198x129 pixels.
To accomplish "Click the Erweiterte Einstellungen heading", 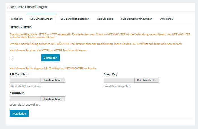I will click(27, 7).
